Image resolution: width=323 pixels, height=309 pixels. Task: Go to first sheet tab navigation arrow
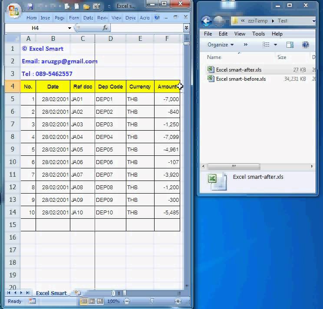point(9,293)
